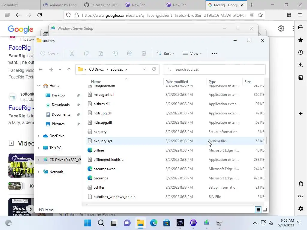The image size is (307, 230).
Task: Click the Paste icon in Explorer toolbar
Action: tap(101, 53)
